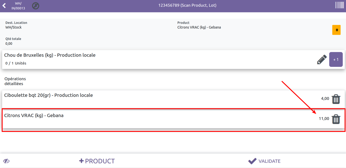Viewport: 346px width, 168px height.
Task: Select the Chou de Bruxelles line
Action: pos(120,59)
